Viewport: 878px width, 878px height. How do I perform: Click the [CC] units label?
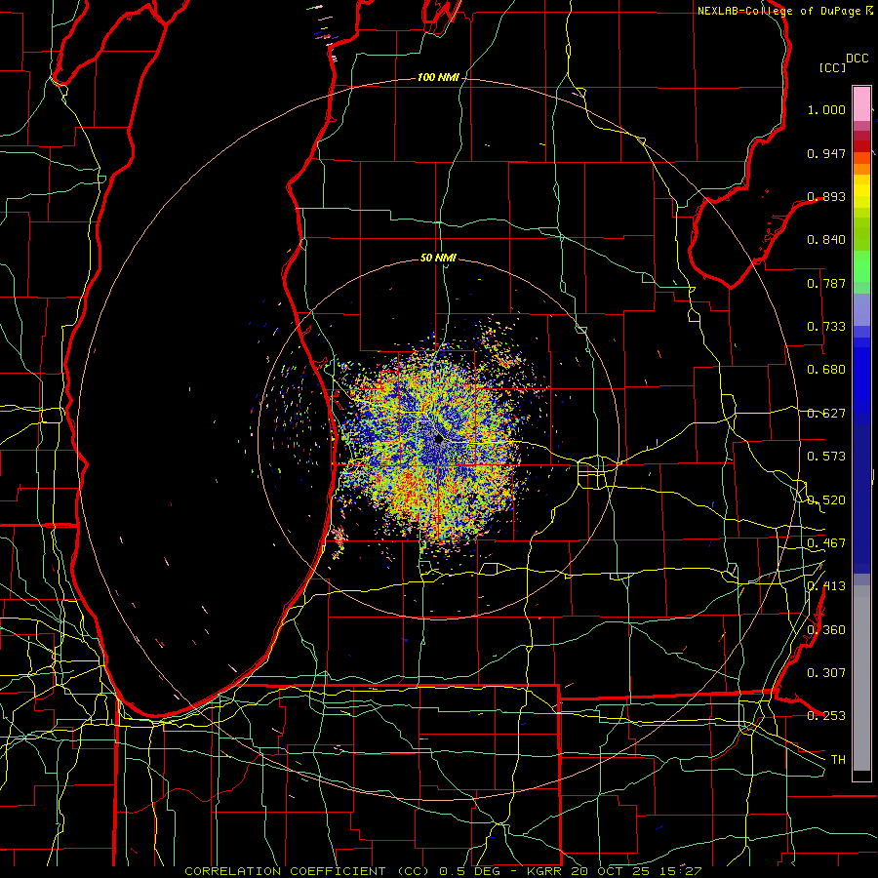[x=833, y=67]
